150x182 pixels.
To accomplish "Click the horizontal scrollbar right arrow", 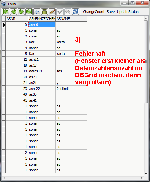I will (142, 178).
